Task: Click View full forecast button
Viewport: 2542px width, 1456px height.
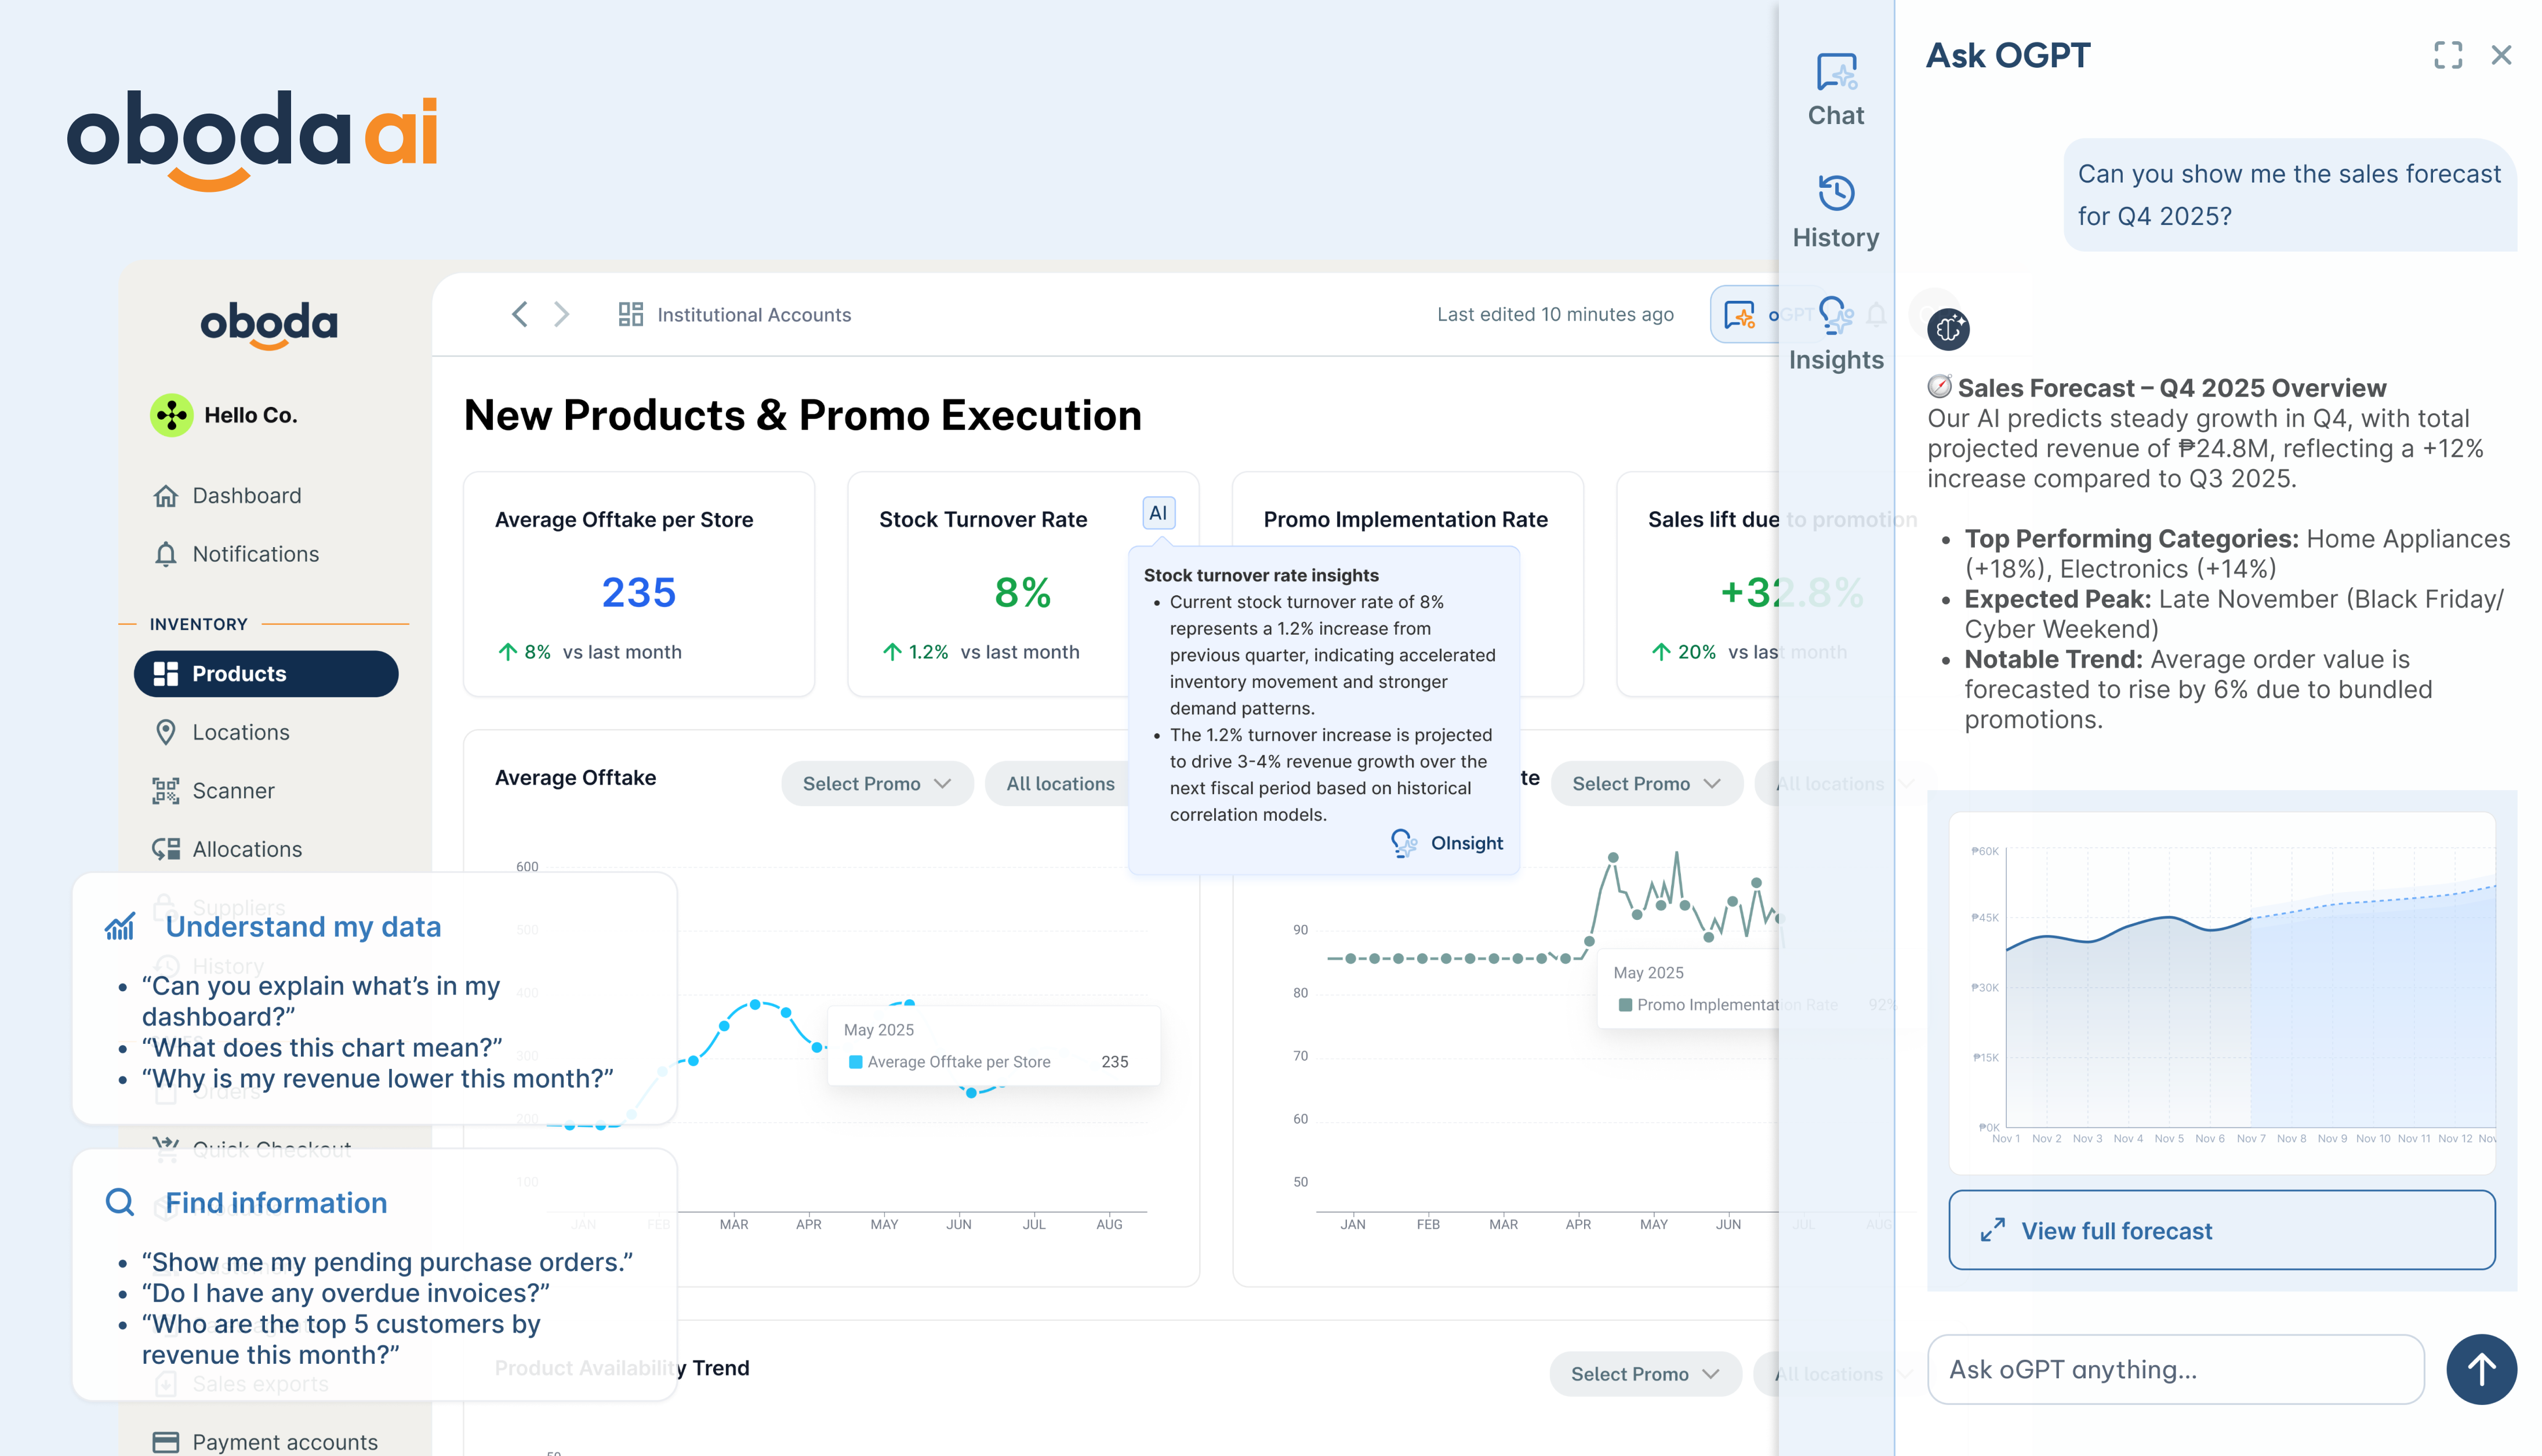Action: pyautogui.click(x=2221, y=1230)
